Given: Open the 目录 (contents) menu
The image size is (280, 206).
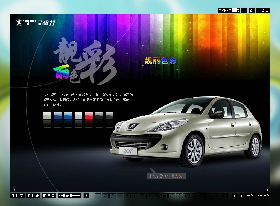Looking at the screenshot, I should 49,196.
